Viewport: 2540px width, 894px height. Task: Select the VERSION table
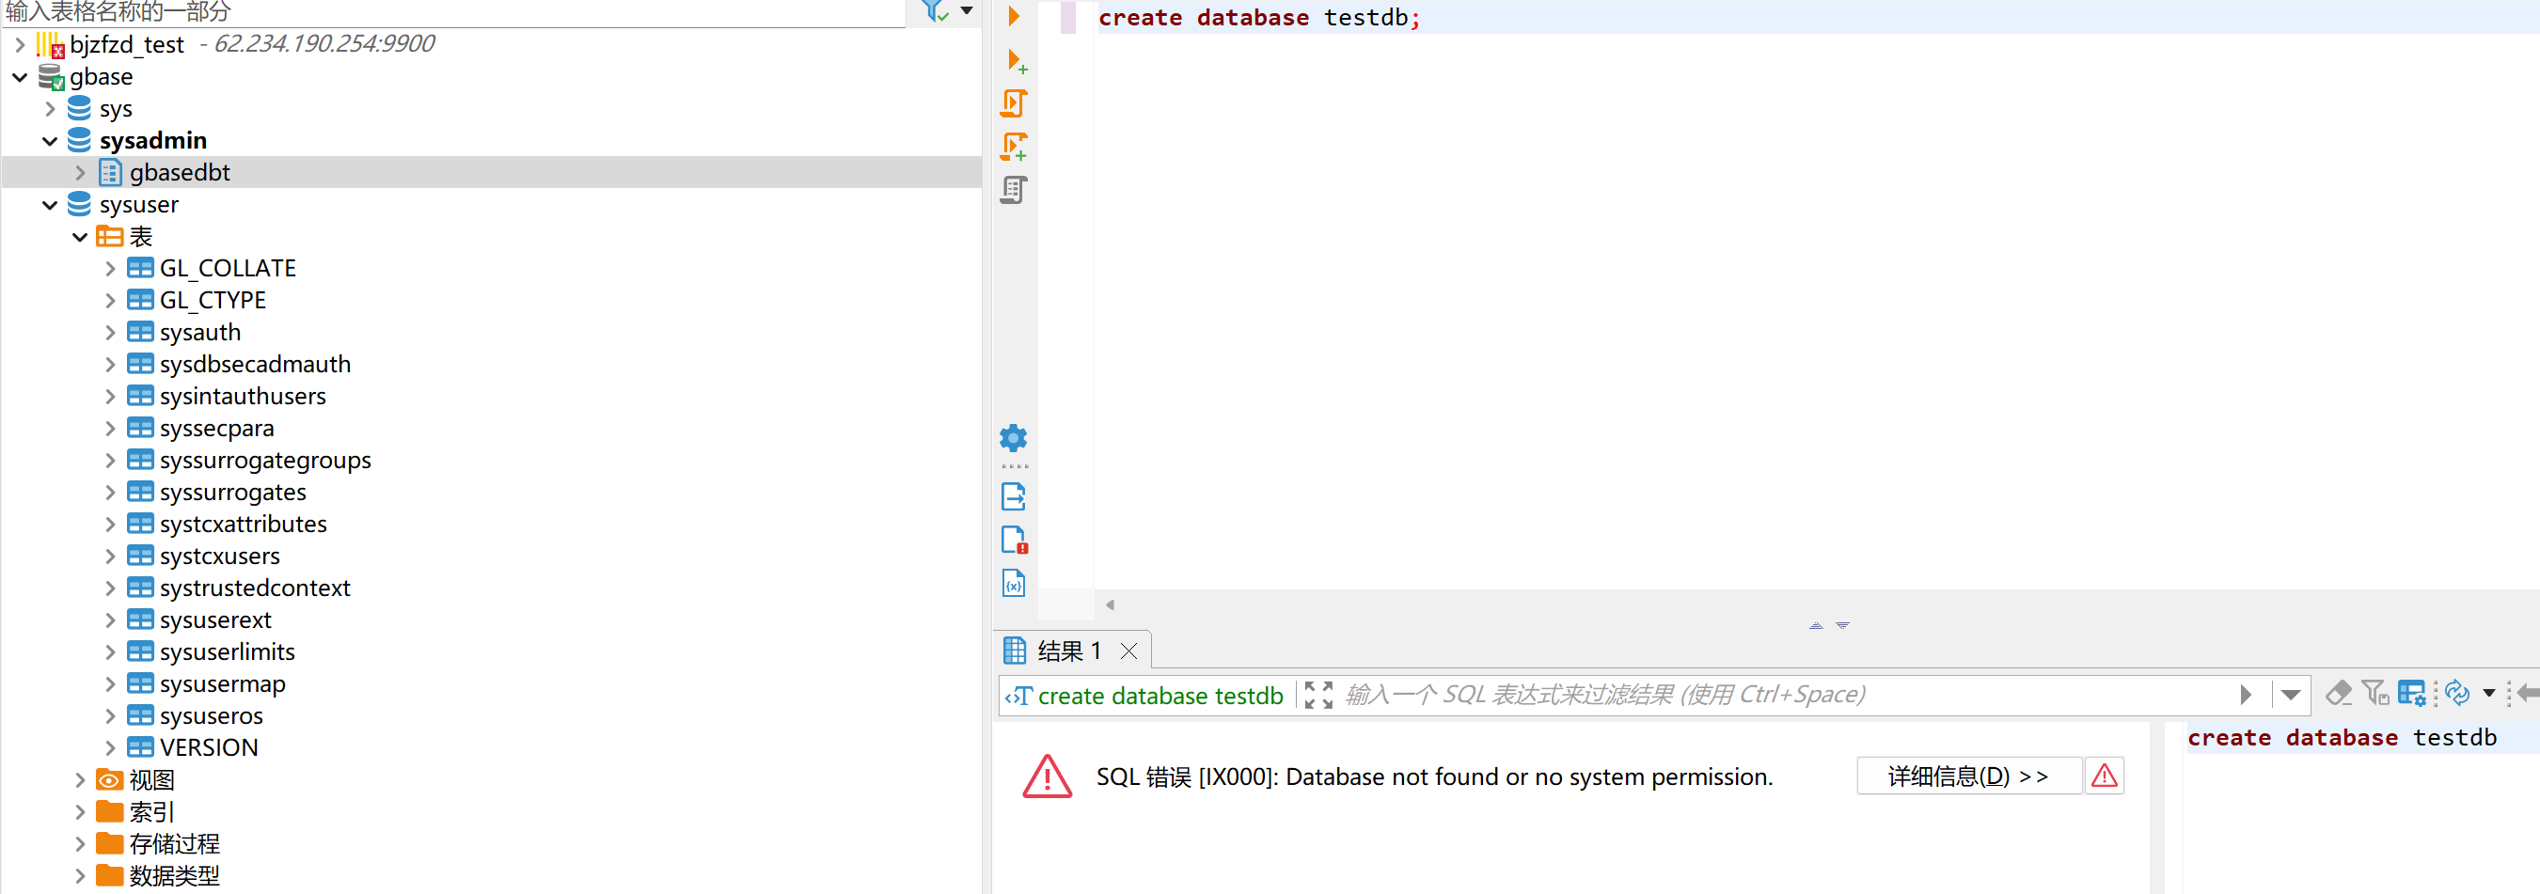pos(209,747)
